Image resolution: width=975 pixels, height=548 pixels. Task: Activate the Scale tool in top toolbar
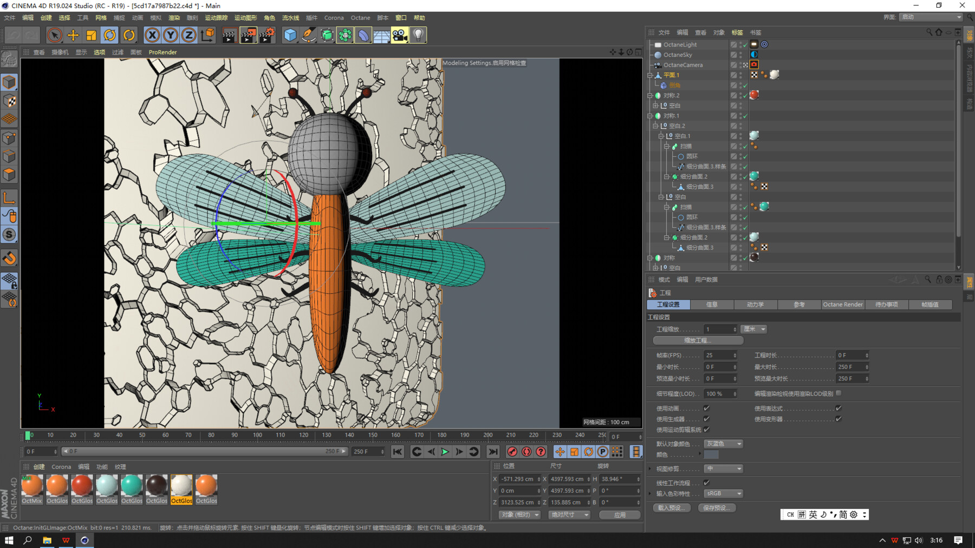pyautogui.click(x=91, y=35)
